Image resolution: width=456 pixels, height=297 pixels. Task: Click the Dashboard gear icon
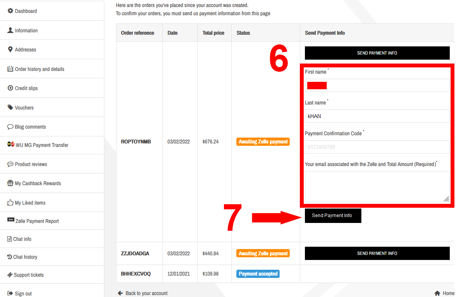(11, 11)
